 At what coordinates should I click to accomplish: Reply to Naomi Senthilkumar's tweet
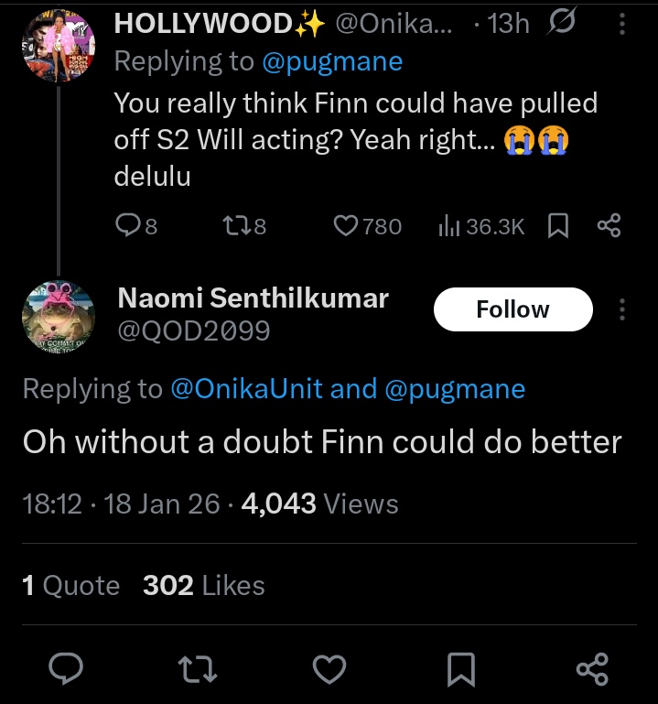(66, 669)
